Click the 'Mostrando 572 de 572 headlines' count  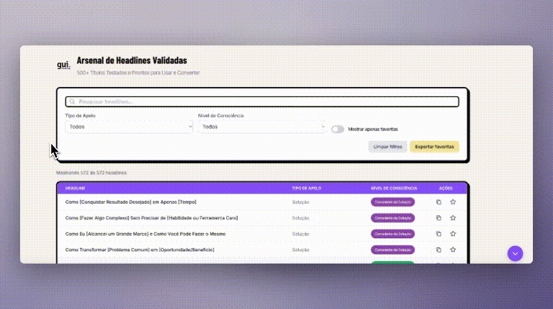tap(92, 173)
